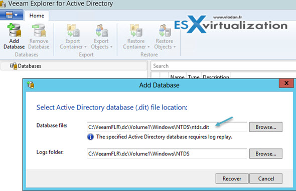The image size is (296, 191).
Task: Click the 'Select Active Directory database' heading
Action: tap(112, 107)
